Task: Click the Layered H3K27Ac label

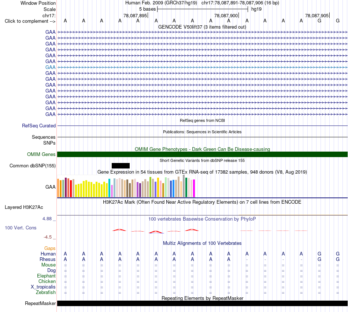Action: coord(24,207)
